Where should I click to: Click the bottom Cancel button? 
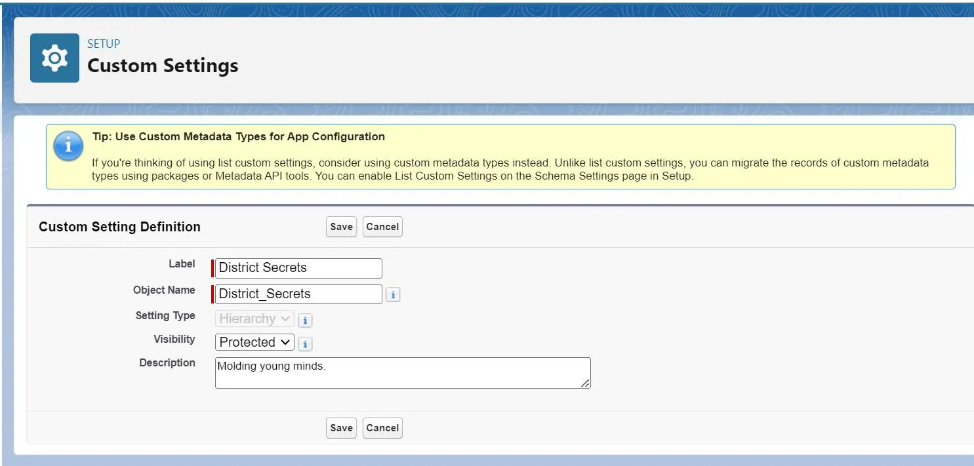(x=382, y=428)
